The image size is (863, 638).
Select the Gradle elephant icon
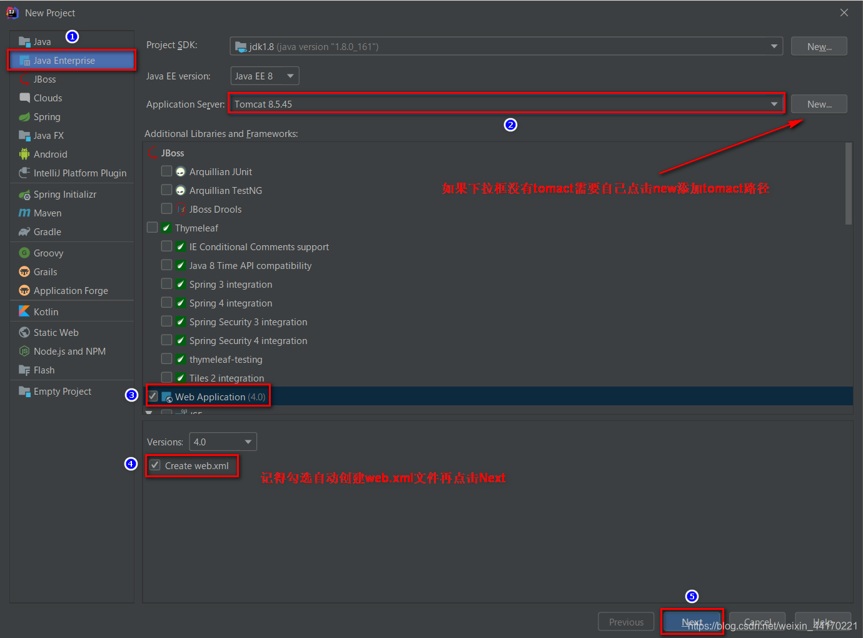(x=24, y=232)
